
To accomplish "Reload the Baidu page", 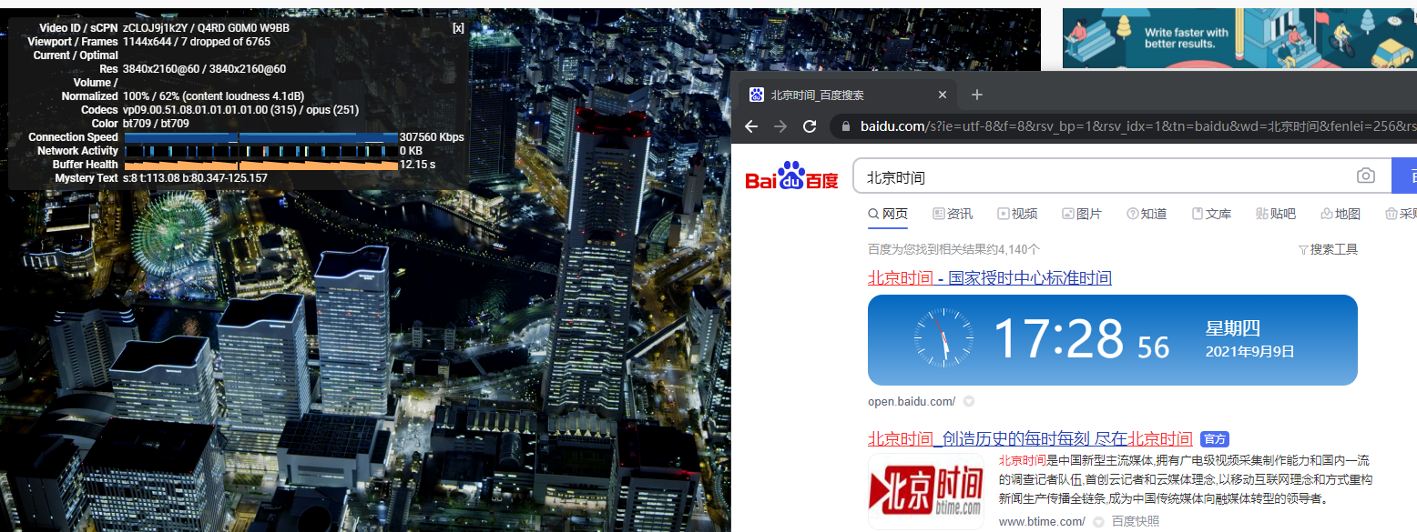I will point(810,126).
